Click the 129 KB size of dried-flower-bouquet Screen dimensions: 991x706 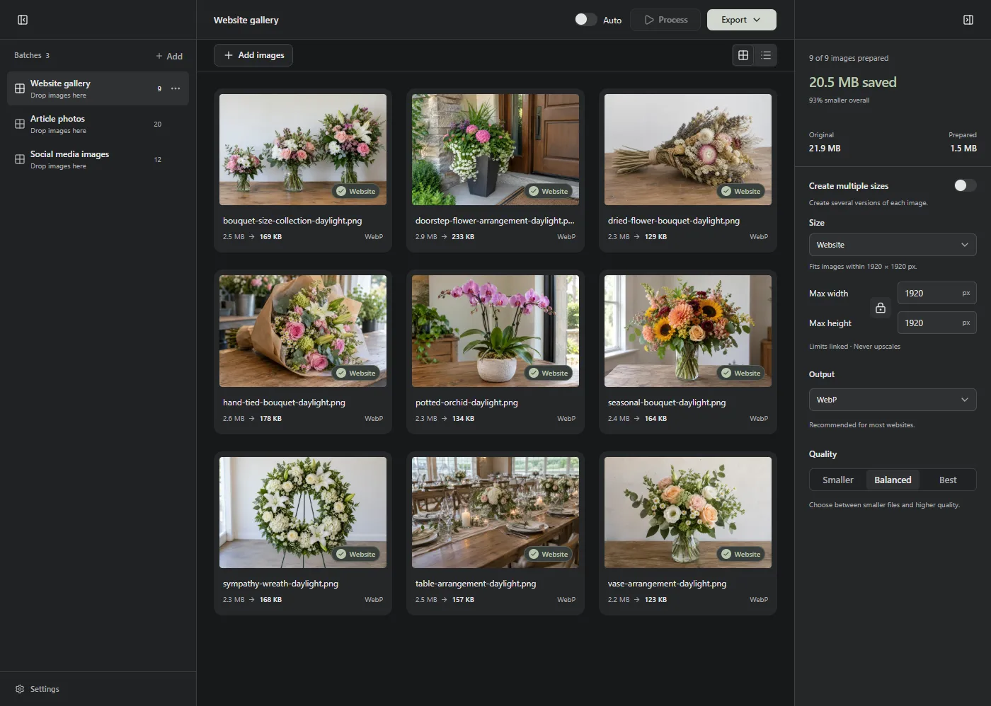click(x=655, y=237)
